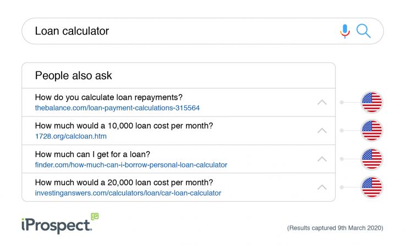Image resolution: width=406 pixels, height=245 pixels.
Task: Select 'How much would a 10,000 loan cost' question
Action: [x=124, y=126]
